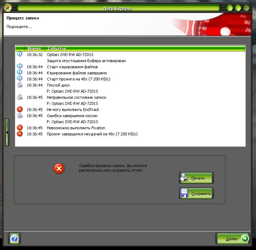Image resolution: width=256 pixels, height=250 pixels.
Task: Select log row 'Старт прожига на 48x (7 200 Кб/с)'
Action: 130,79
